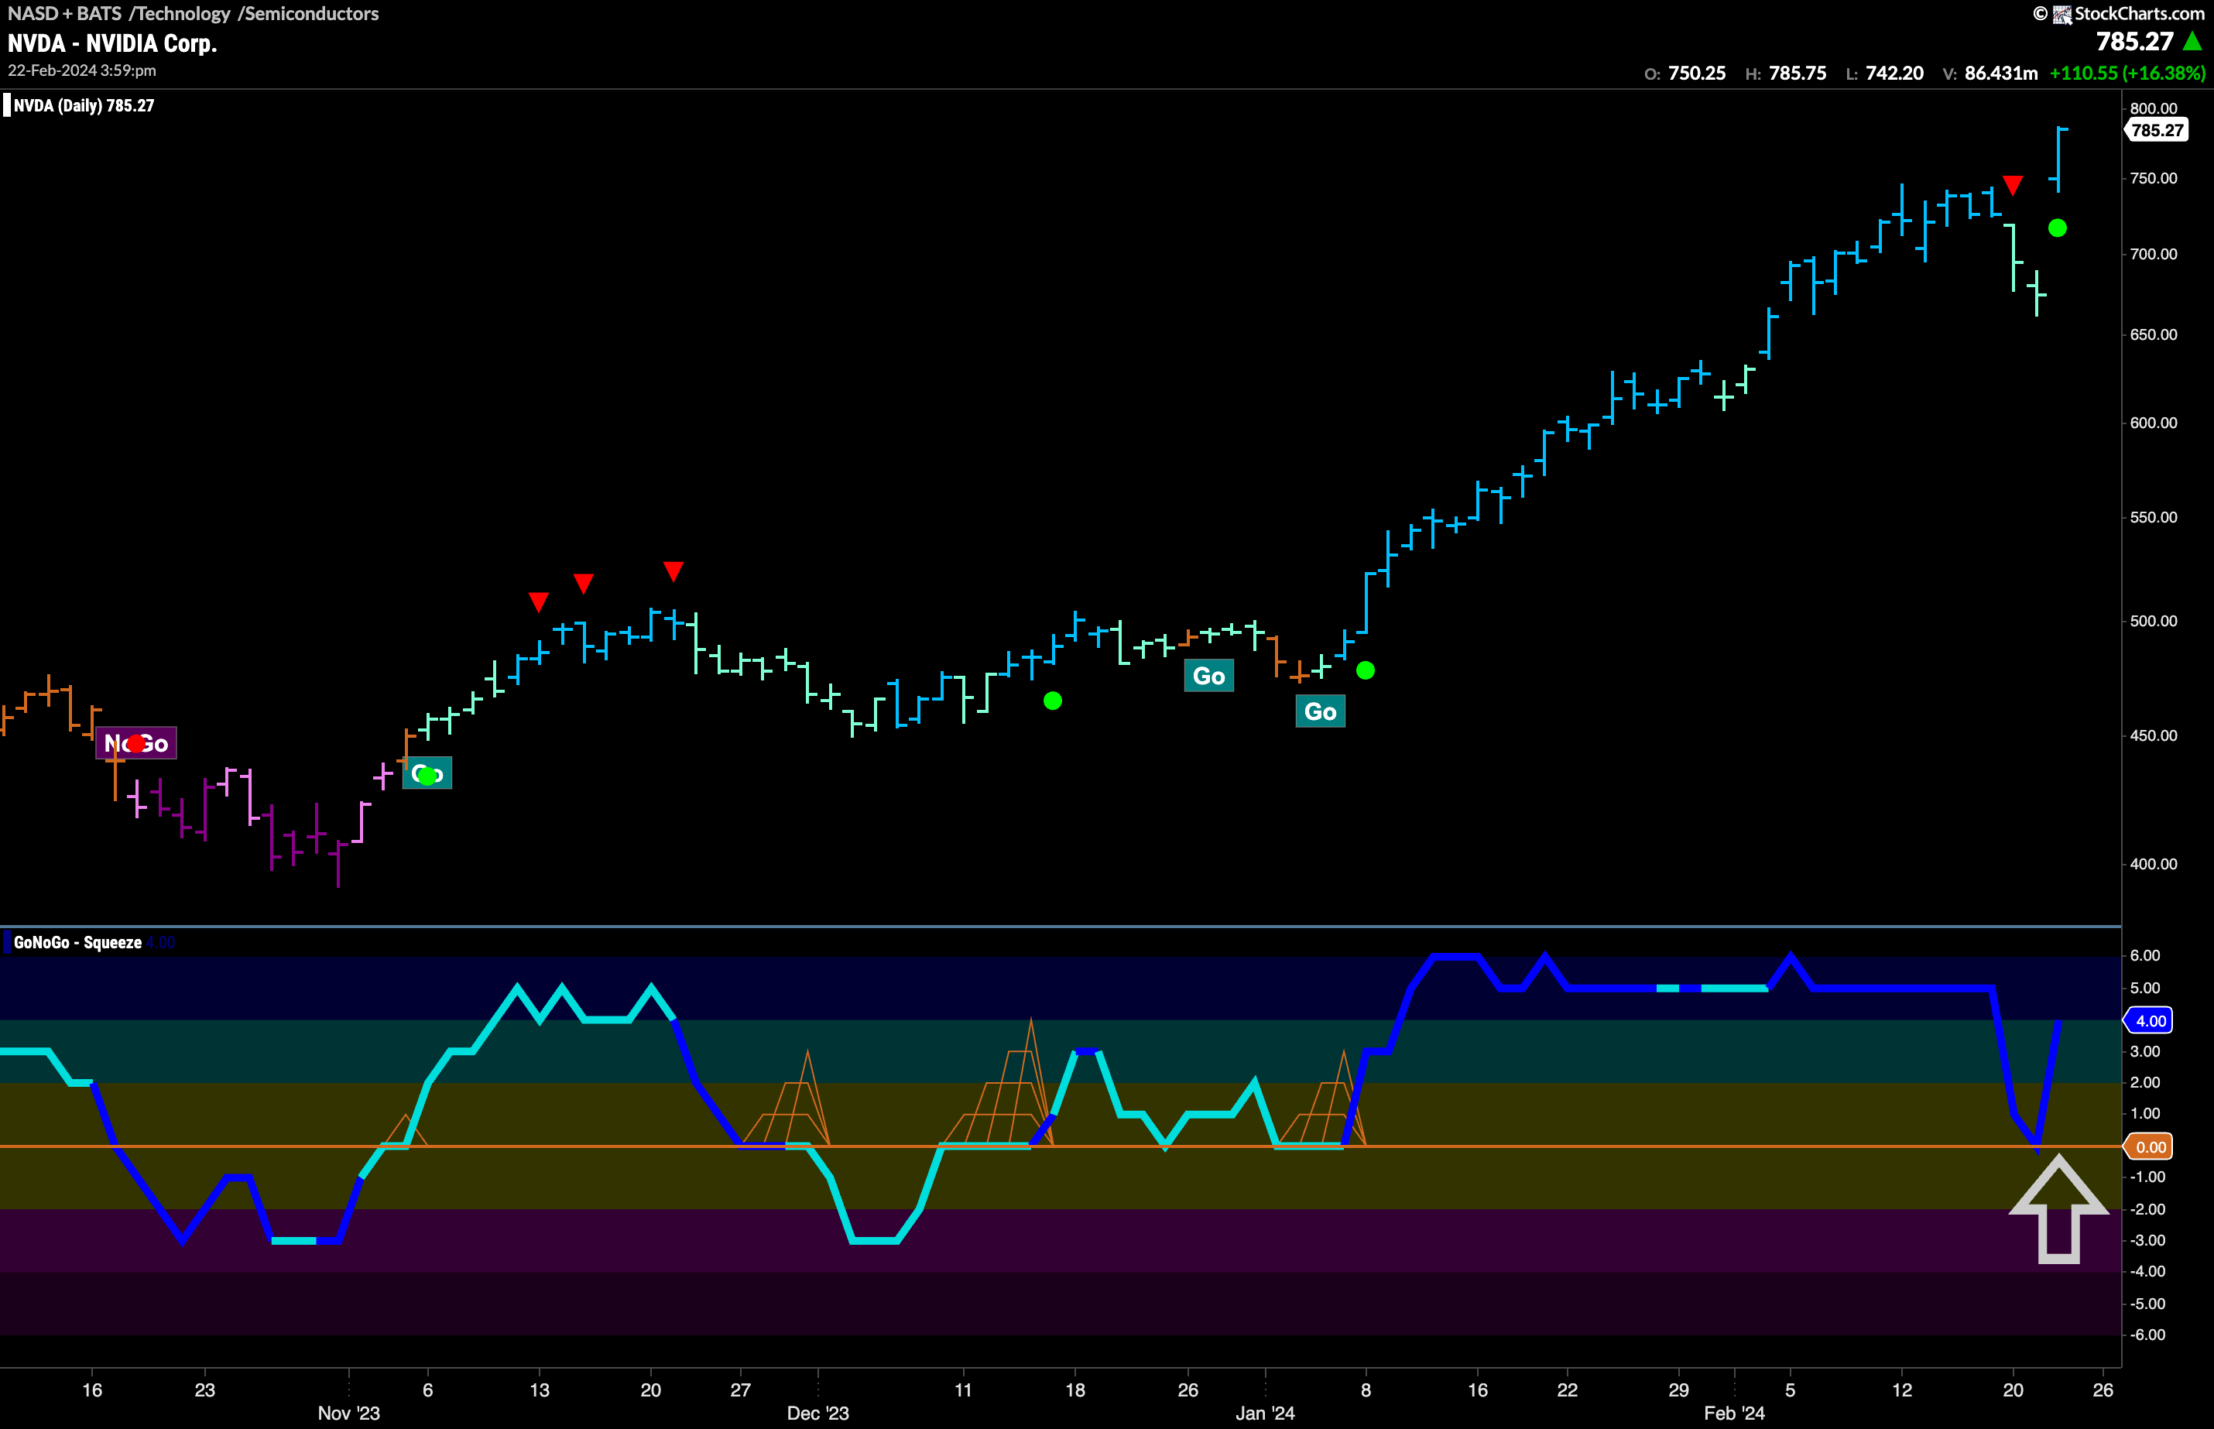This screenshot has height=1429, width=2214.
Task: Click the Dec '23 month label
Action: coord(817,1414)
